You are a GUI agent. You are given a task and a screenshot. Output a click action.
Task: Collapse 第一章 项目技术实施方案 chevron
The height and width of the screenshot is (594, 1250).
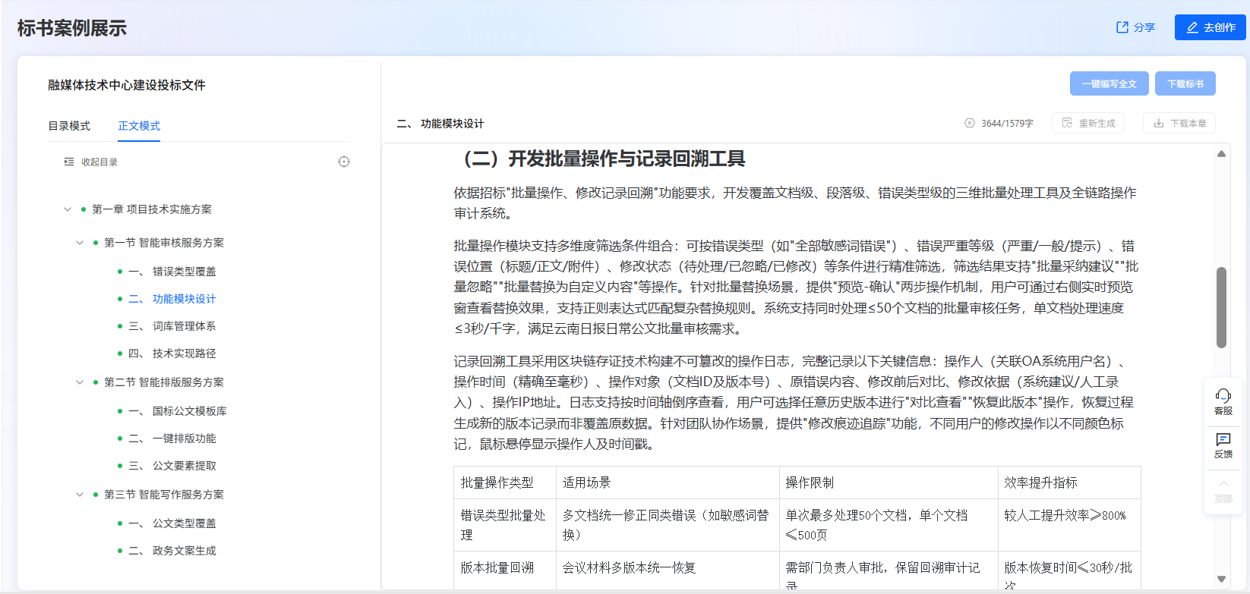click(68, 209)
